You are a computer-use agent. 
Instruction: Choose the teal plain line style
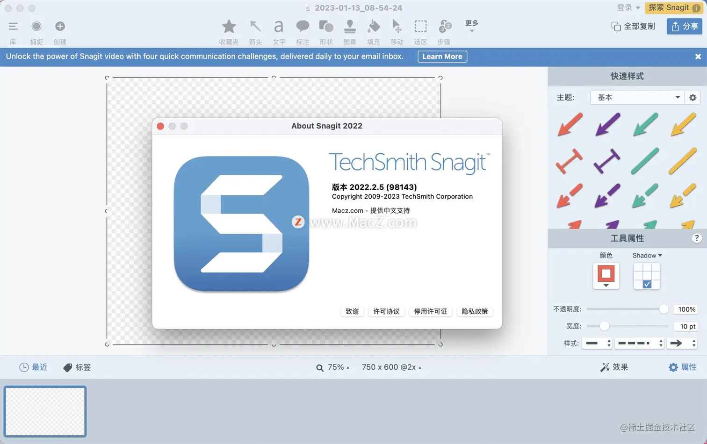[x=645, y=161]
